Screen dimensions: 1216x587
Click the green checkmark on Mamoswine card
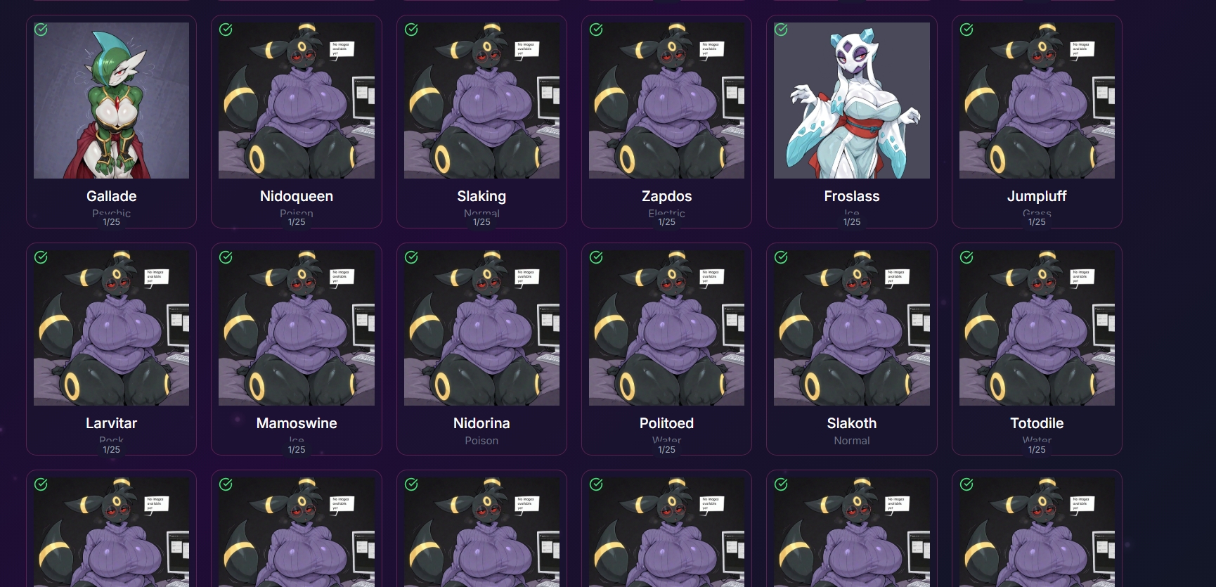(226, 257)
